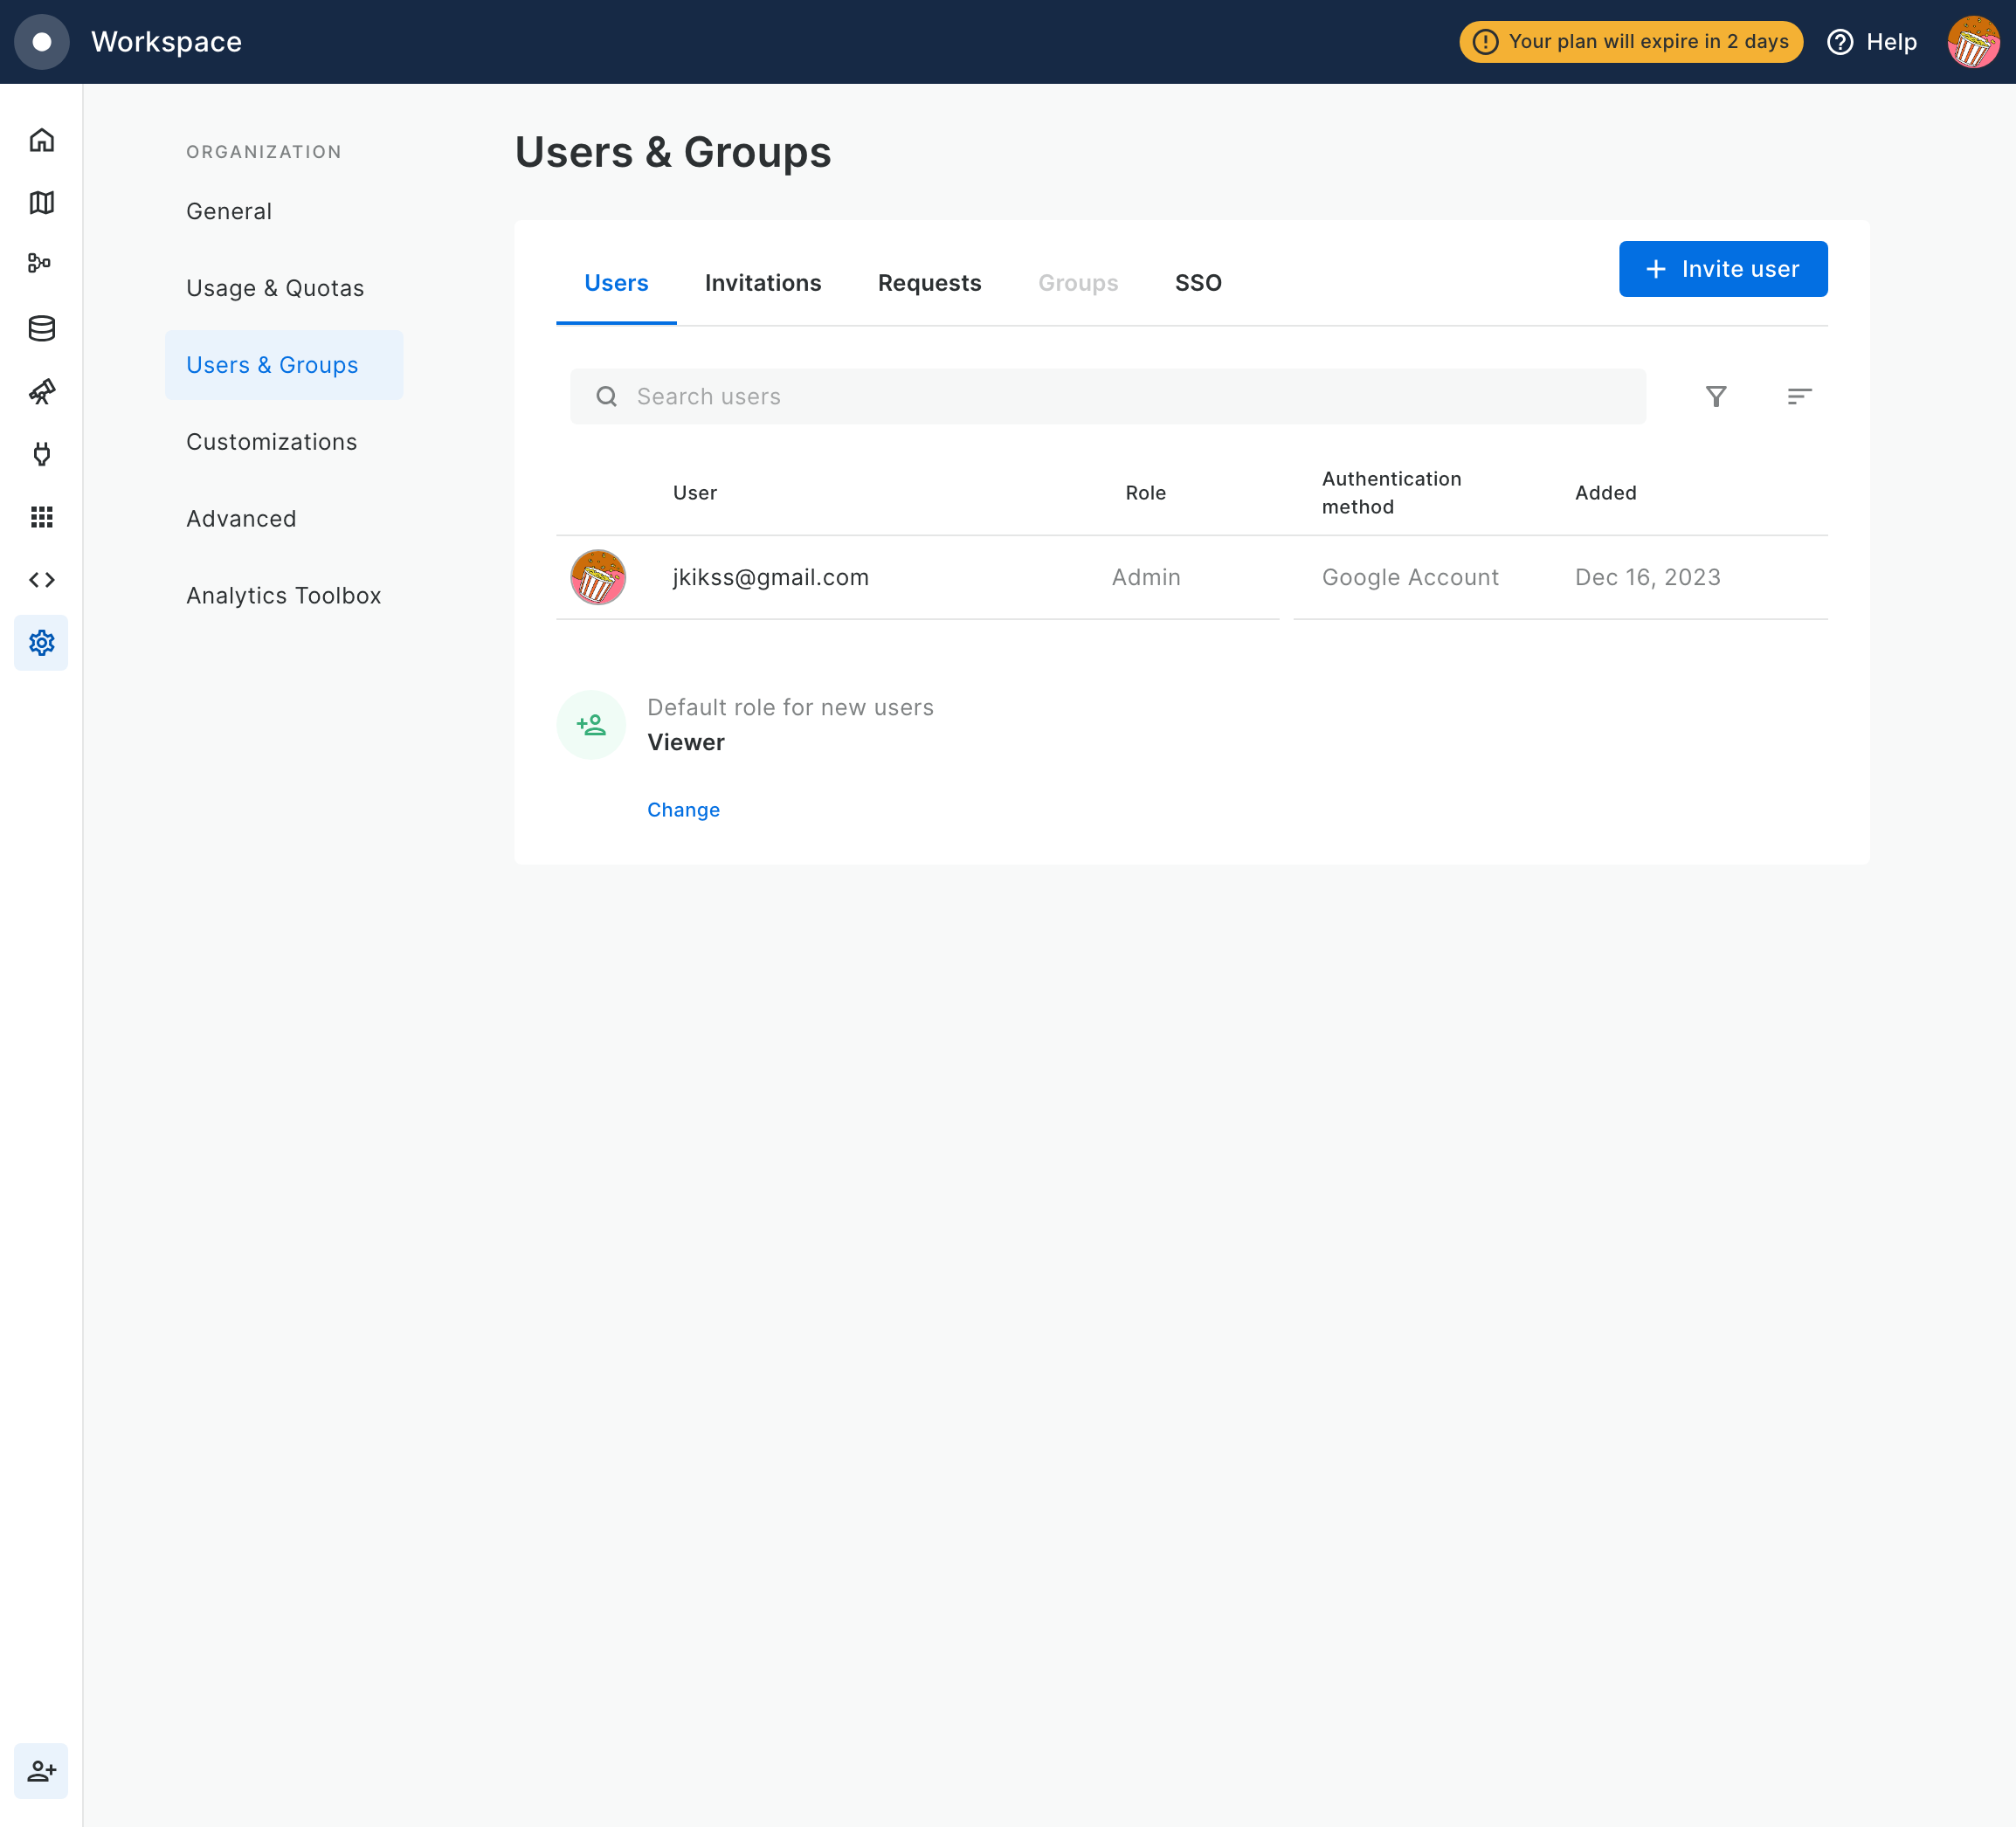This screenshot has width=2016, height=1827.
Task: Click the Change default role link
Action: [x=683, y=810]
